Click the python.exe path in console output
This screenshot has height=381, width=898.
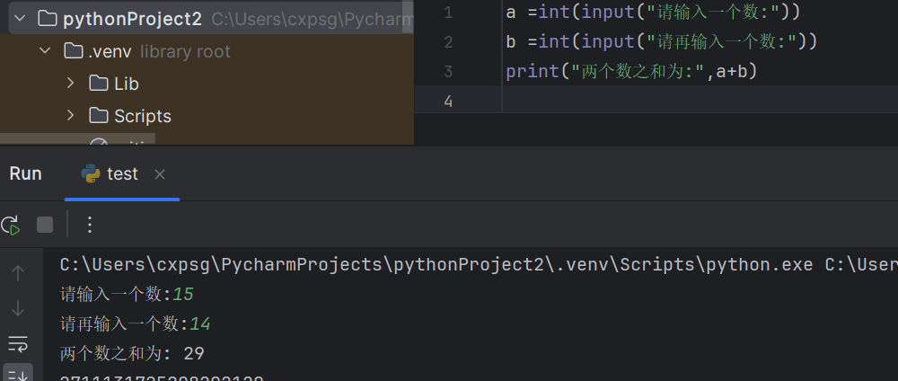coord(436,265)
